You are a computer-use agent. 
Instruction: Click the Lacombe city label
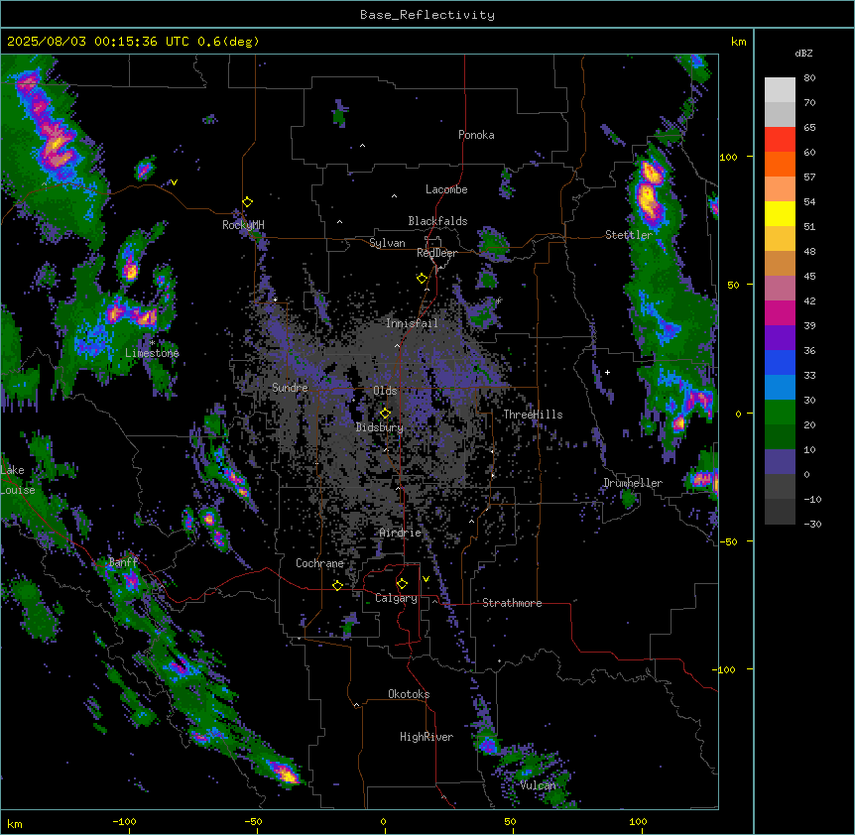[446, 189]
